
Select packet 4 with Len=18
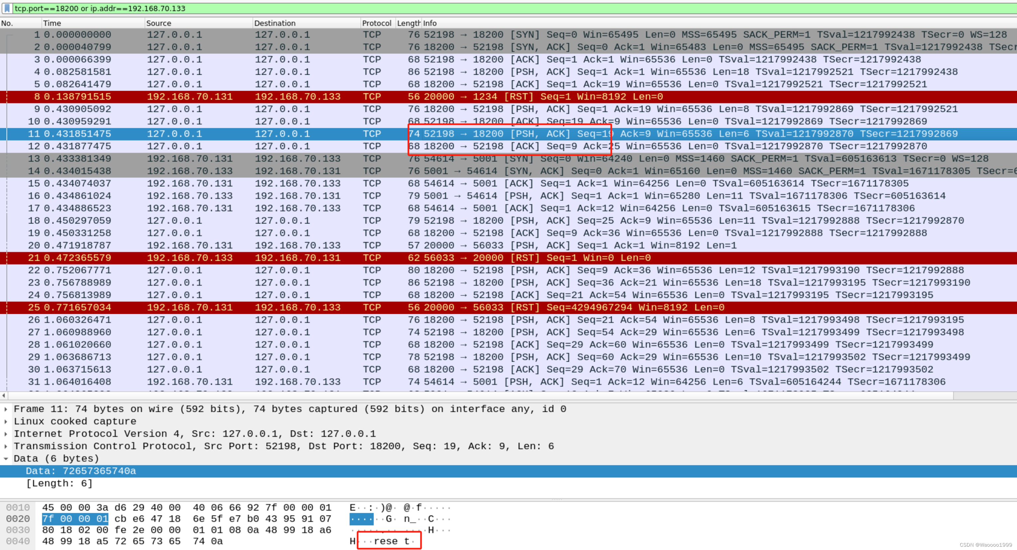[x=509, y=72]
